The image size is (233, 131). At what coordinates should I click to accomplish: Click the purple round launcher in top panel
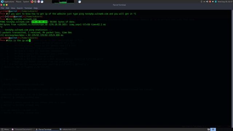click(39, 1)
